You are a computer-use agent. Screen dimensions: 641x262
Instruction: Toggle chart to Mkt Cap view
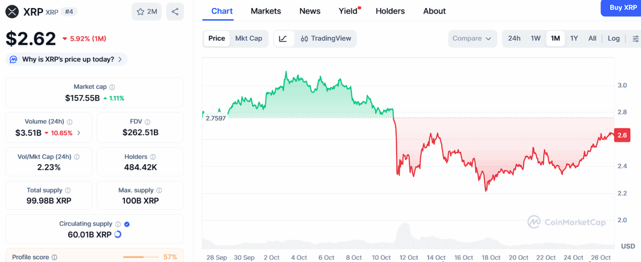coord(249,38)
